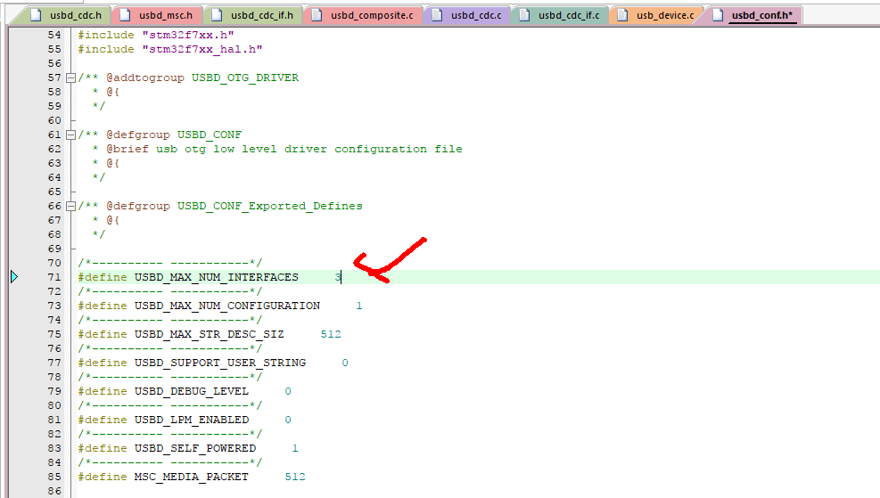Click the #include keyword on line 54

click(x=106, y=35)
